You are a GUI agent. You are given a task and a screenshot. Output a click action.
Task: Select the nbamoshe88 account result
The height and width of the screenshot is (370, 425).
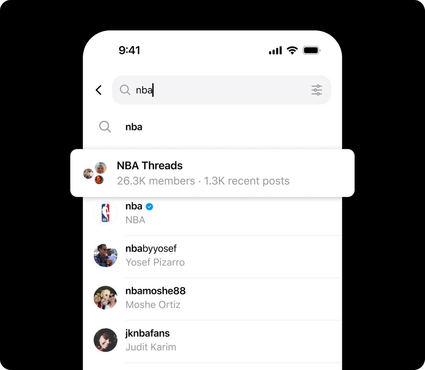(212, 298)
